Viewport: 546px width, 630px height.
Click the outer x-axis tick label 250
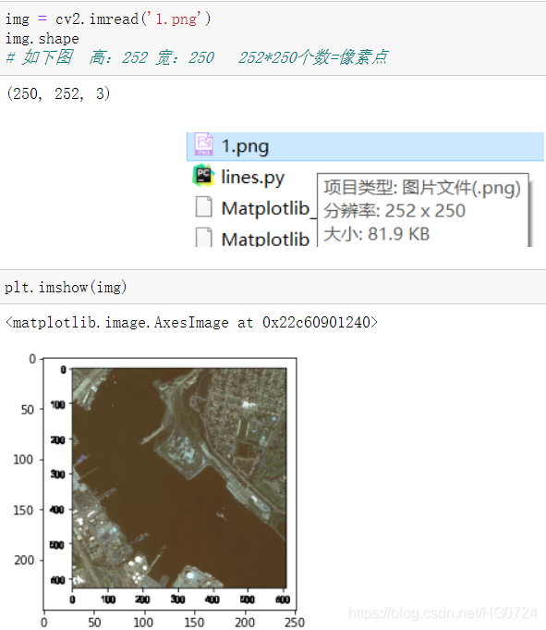(295, 622)
